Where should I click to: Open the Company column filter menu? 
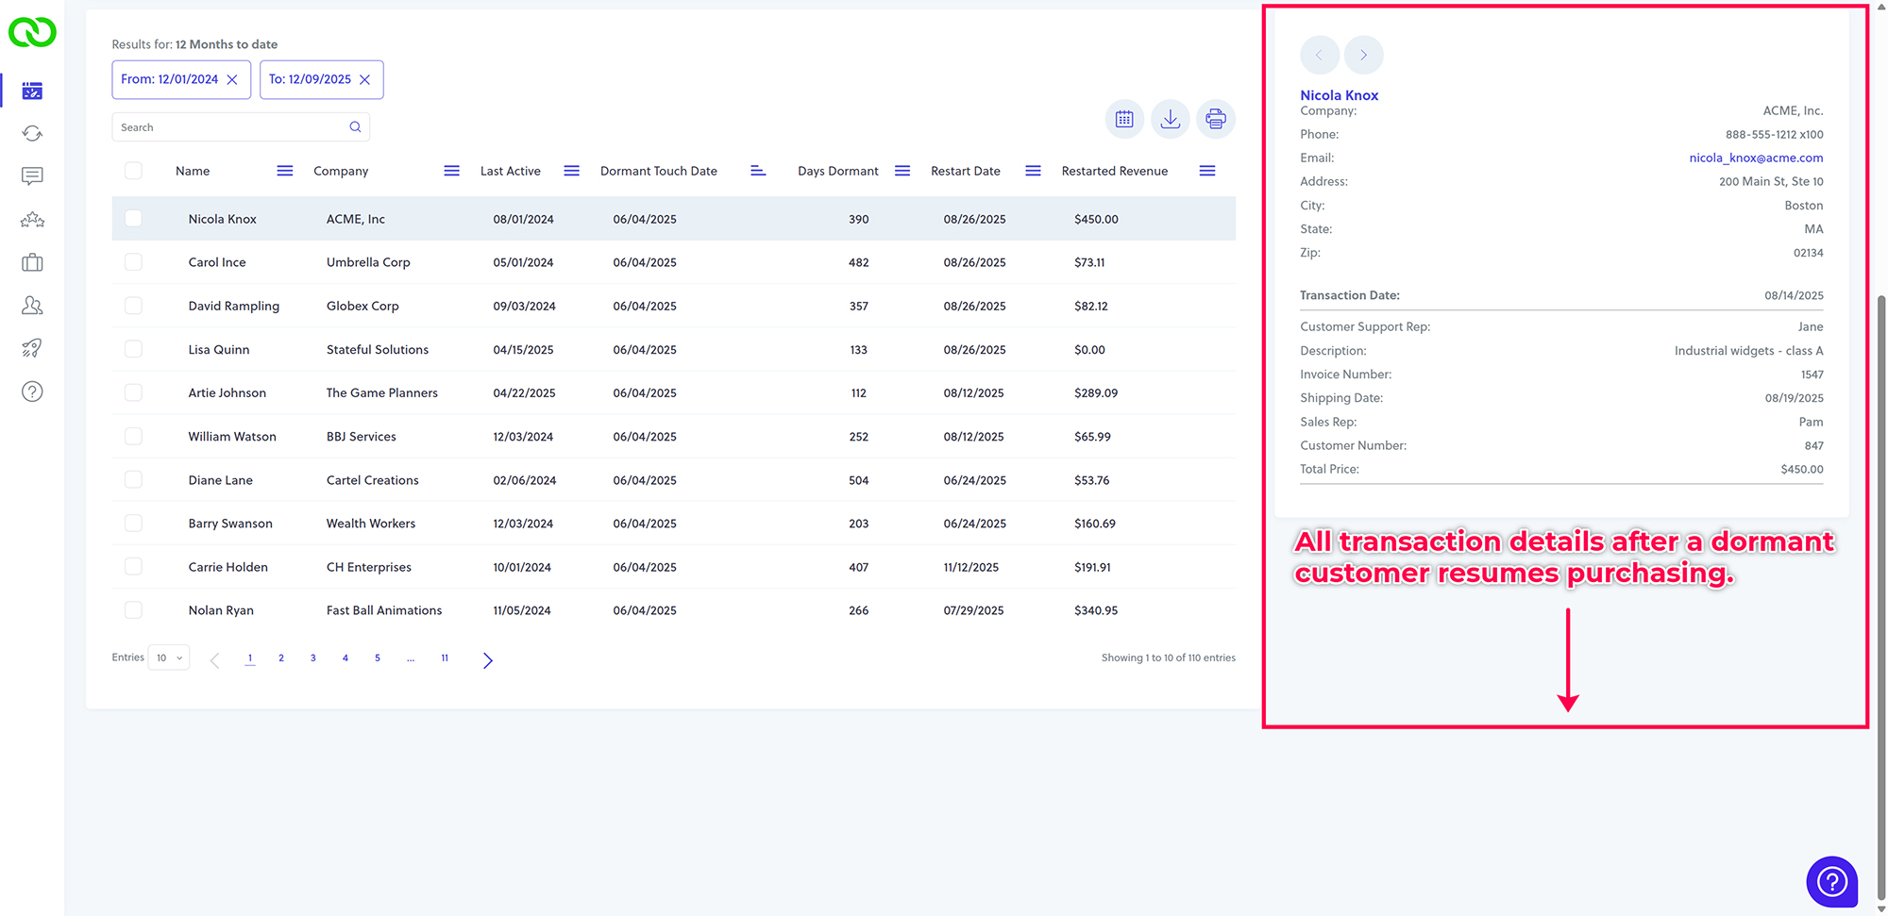451,171
